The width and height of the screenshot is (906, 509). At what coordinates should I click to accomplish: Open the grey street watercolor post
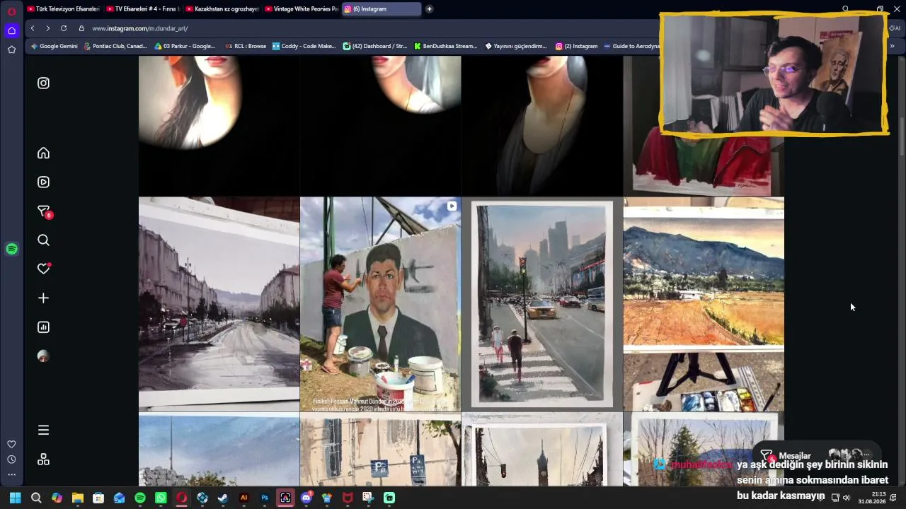(x=219, y=304)
